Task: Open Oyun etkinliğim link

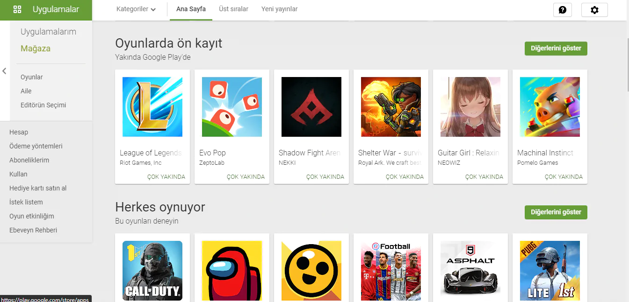Action: coord(32,216)
